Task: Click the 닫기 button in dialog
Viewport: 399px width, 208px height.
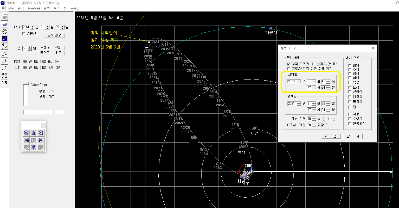Action: pyautogui.click(x=353, y=136)
